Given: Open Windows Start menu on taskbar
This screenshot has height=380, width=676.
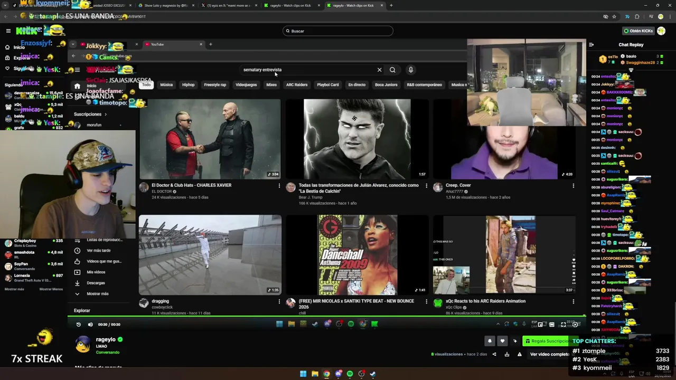Looking at the screenshot, I should (x=303, y=374).
